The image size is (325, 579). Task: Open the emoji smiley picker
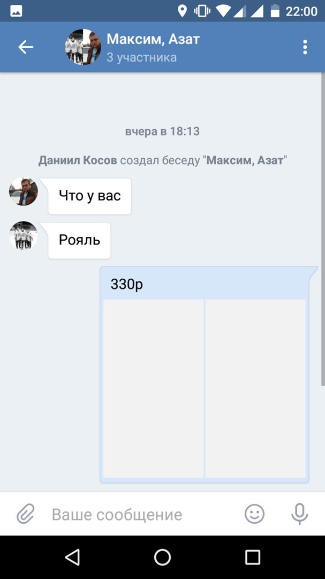coord(254,514)
